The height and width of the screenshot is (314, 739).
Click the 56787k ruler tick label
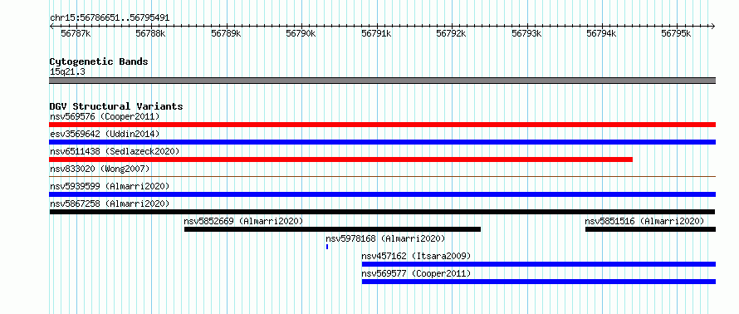coord(76,33)
